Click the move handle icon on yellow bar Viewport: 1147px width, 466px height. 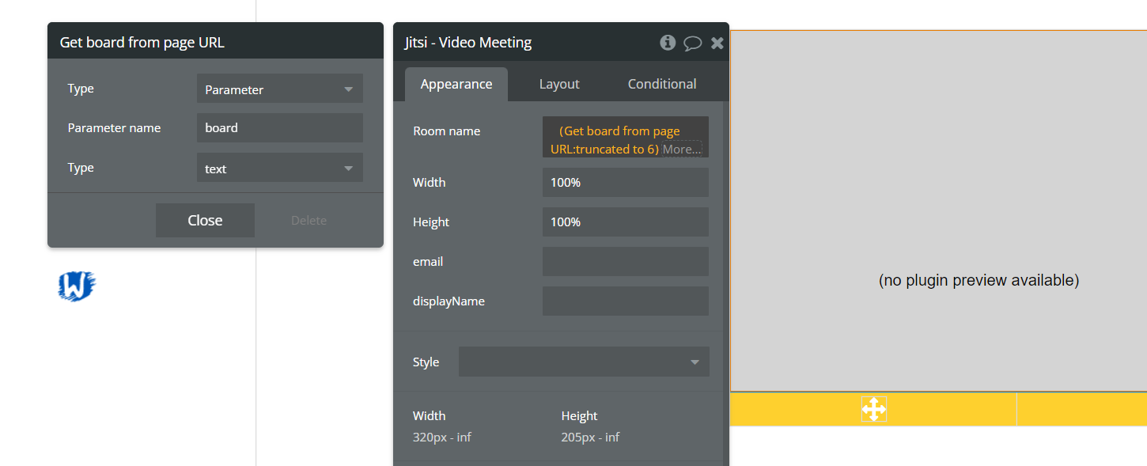873,409
